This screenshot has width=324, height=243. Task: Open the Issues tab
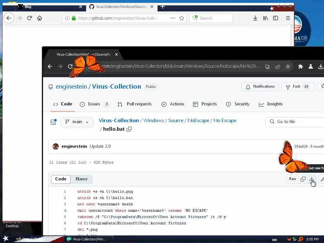(x=94, y=104)
